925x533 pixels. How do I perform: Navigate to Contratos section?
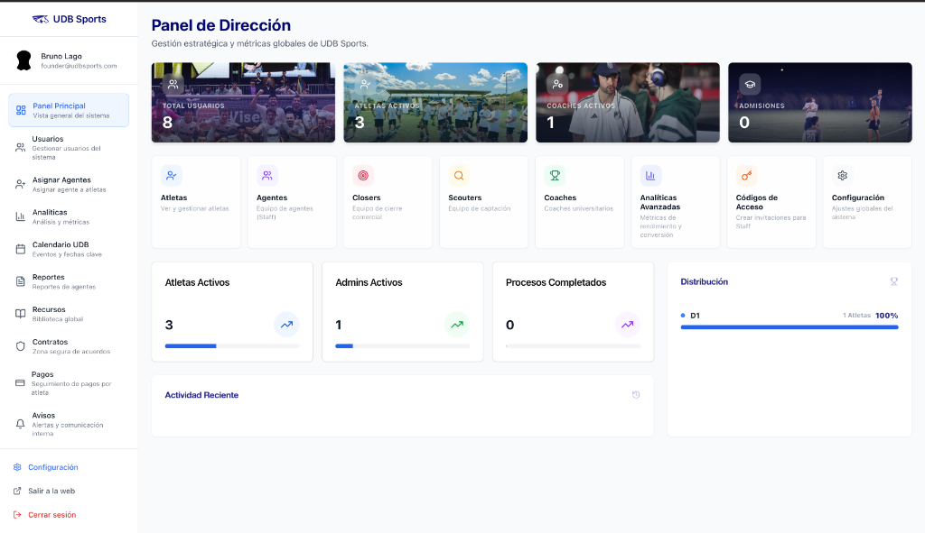69,346
